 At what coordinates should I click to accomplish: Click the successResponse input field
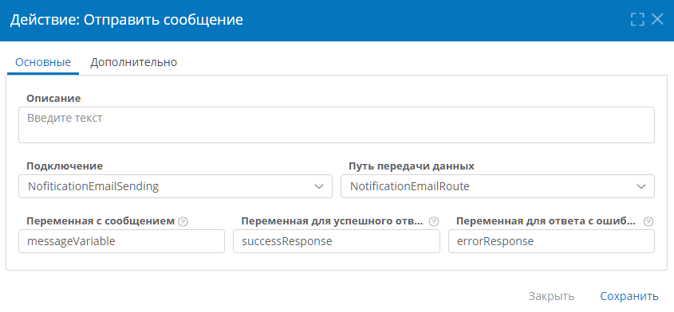337,241
